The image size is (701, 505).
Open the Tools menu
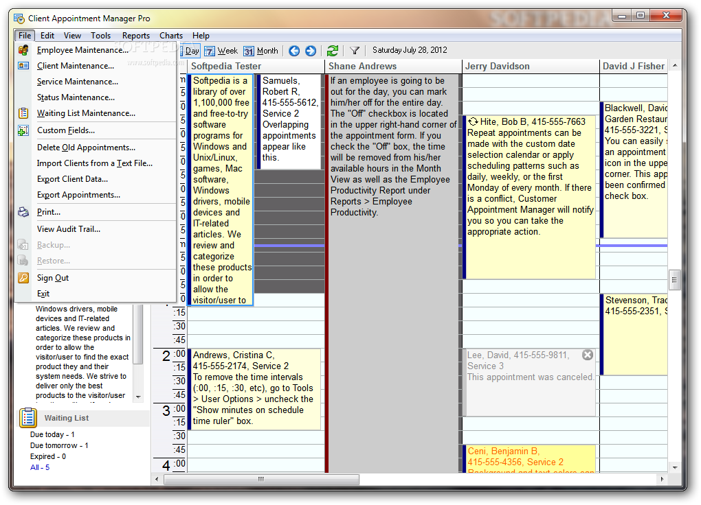(x=100, y=35)
